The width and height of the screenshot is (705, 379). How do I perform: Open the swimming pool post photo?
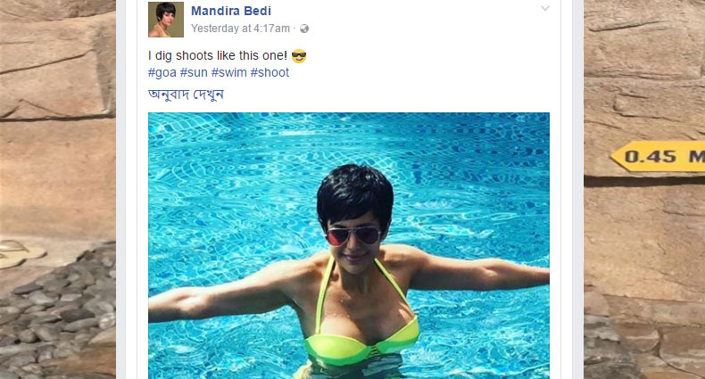(349, 245)
